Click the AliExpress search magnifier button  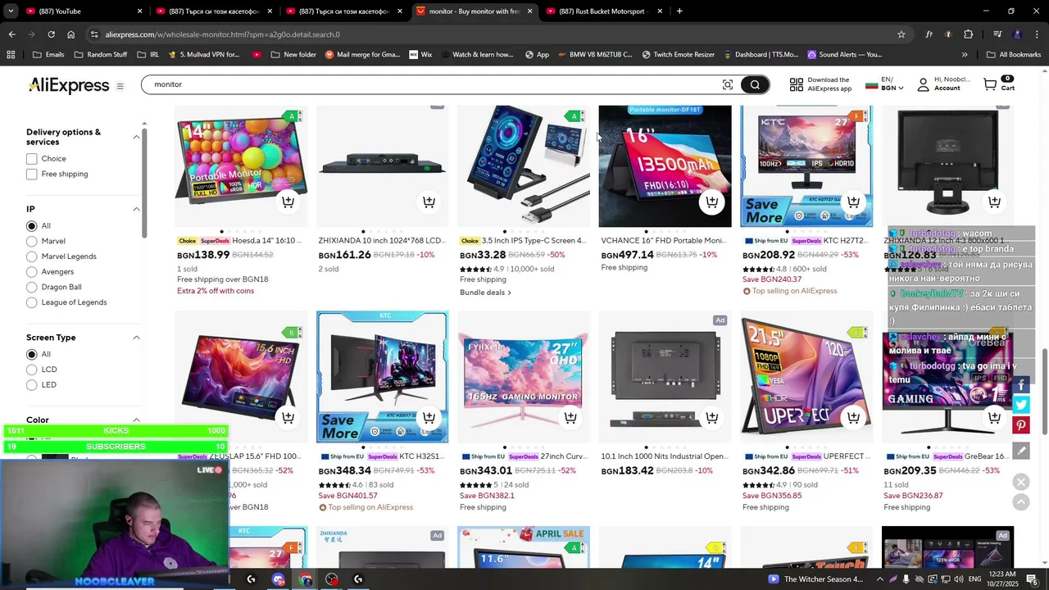pyautogui.click(x=755, y=84)
